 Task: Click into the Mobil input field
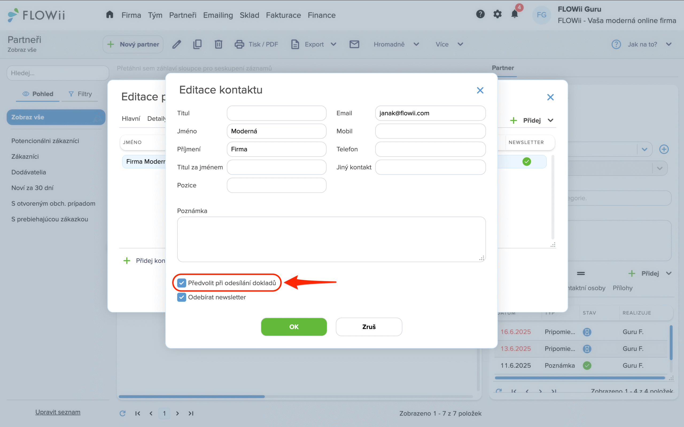(430, 131)
